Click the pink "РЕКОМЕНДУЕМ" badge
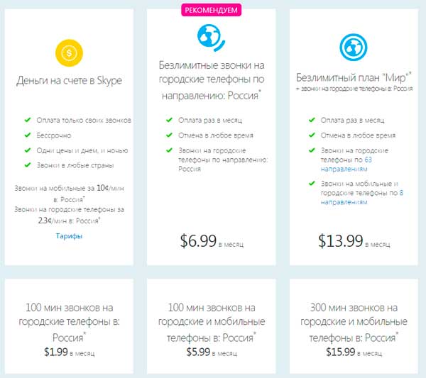426x378 pixels. [x=211, y=10]
